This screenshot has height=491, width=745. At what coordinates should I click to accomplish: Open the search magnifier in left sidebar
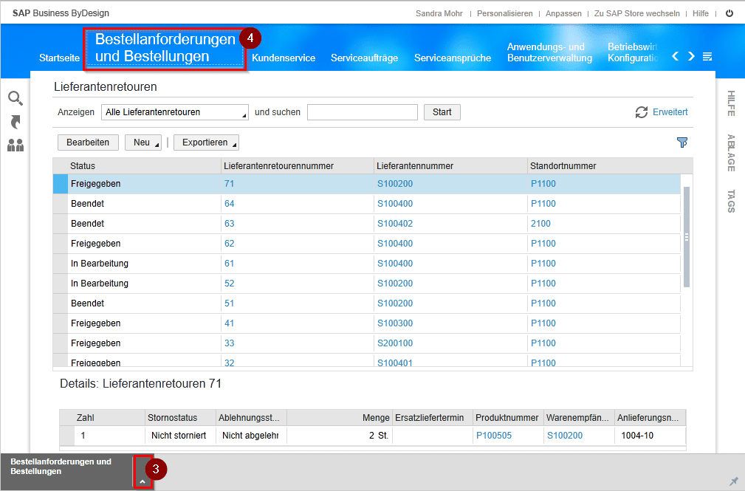point(16,98)
